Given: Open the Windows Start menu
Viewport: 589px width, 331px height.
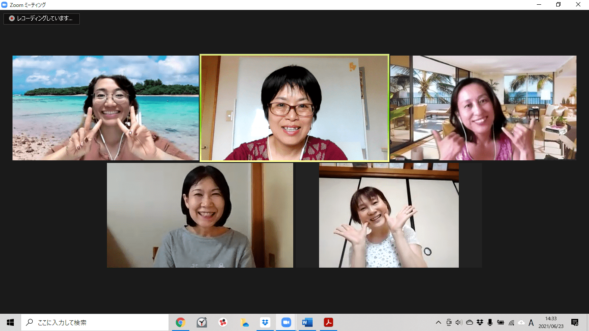Looking at the screenshot, I should click(10, 322).
